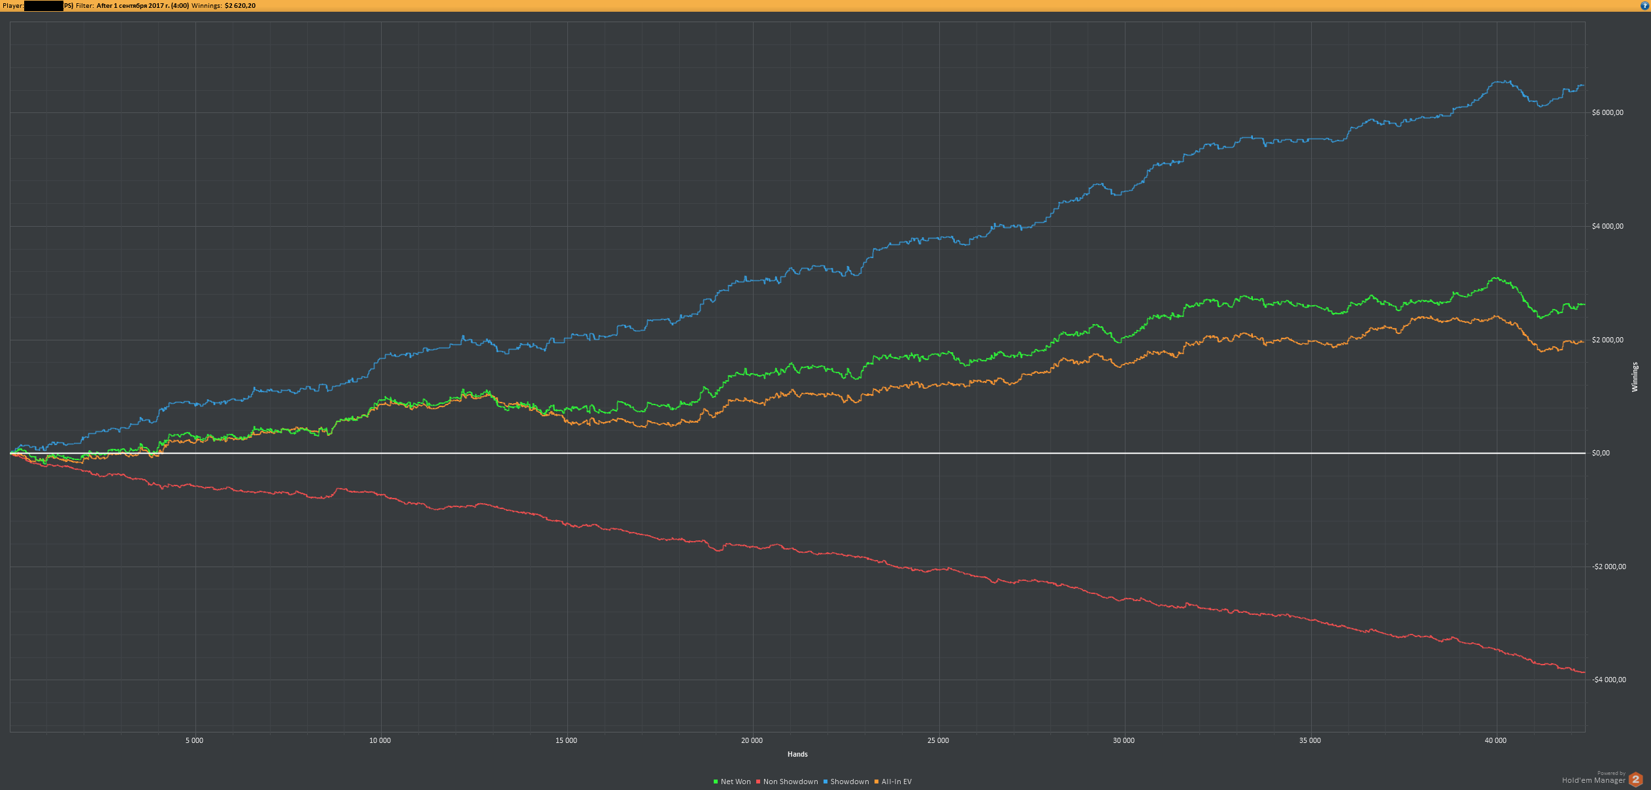Click the $6 000,00 y-axis label
The width and height of the screenshot is (1651, 790).
click(1607, 112)
